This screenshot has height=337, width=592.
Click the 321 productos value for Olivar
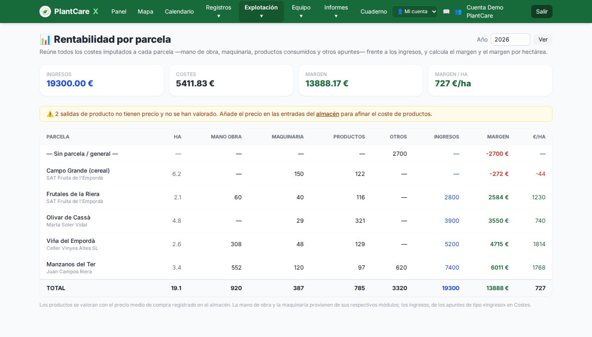(360, 221)
